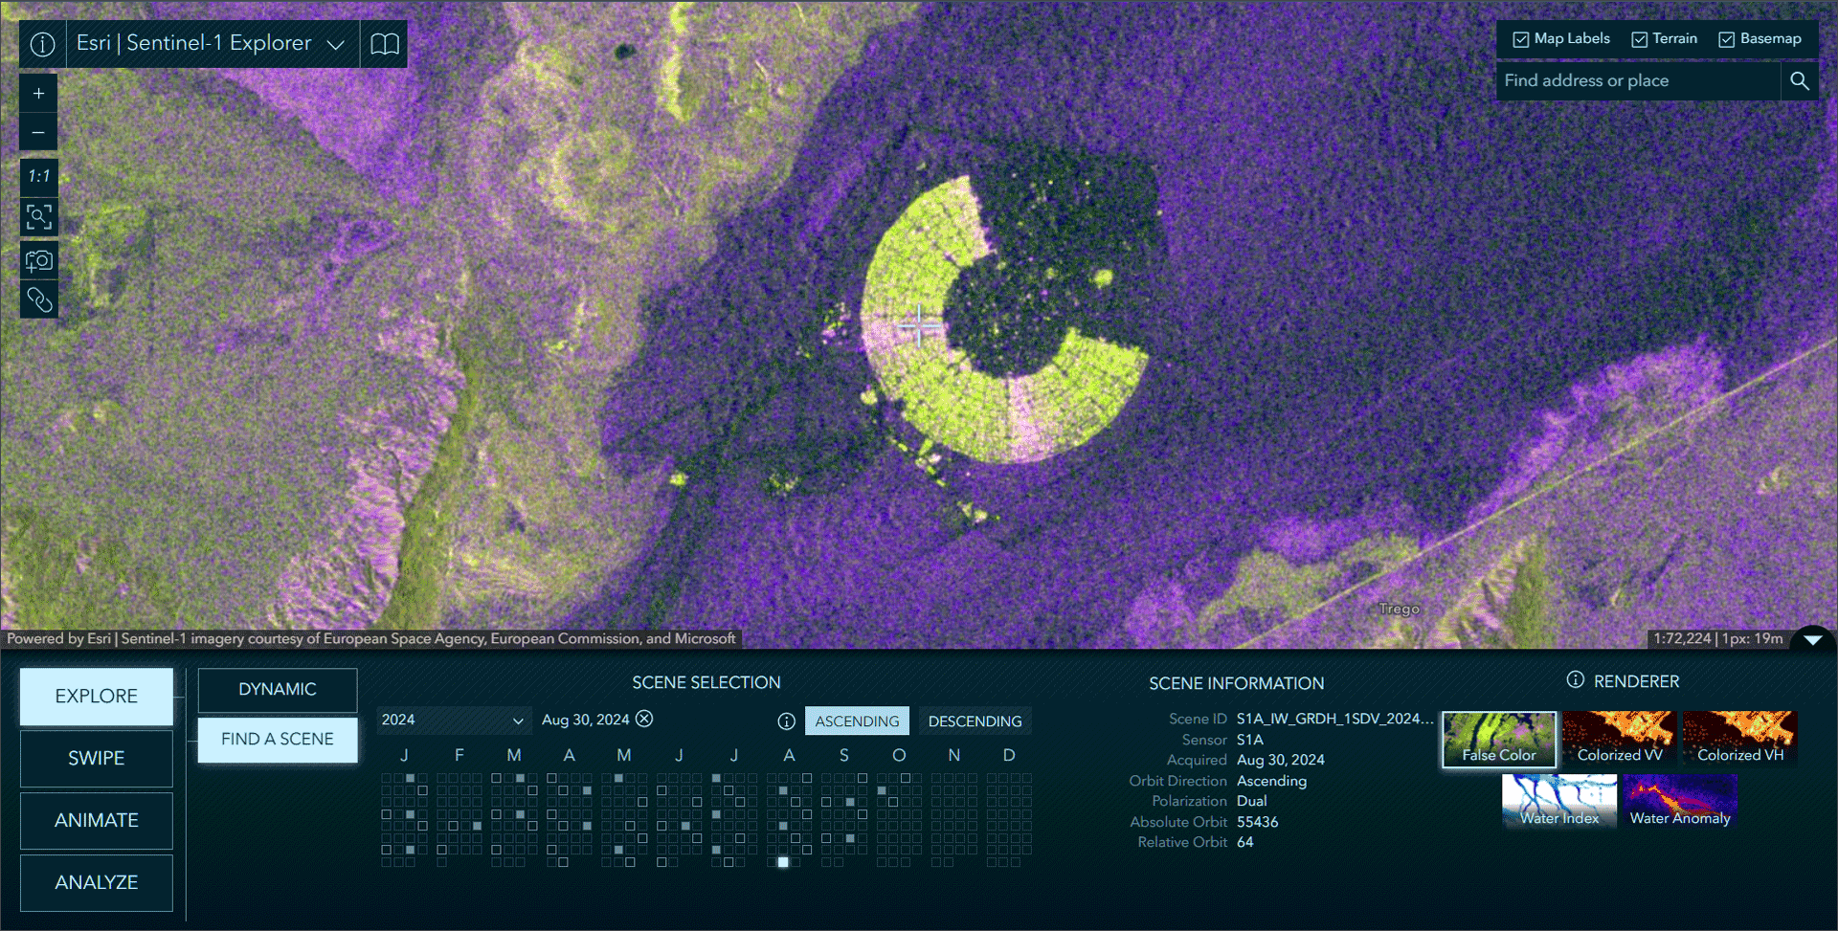Select Find a Scene option
Image resolution: width=1838 pixels, height=931 pixels.
pos(278,740)
